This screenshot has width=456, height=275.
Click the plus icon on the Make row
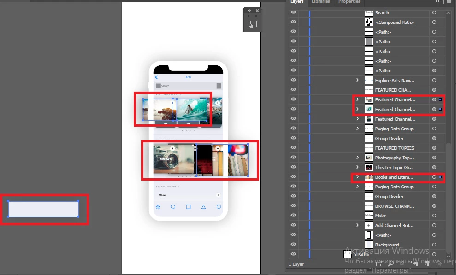[218, 195]
